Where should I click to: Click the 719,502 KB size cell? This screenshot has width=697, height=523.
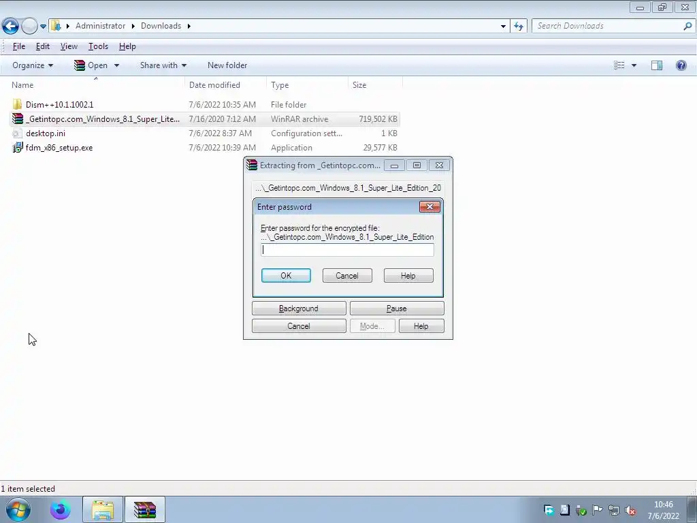click(x=378, y=119)
